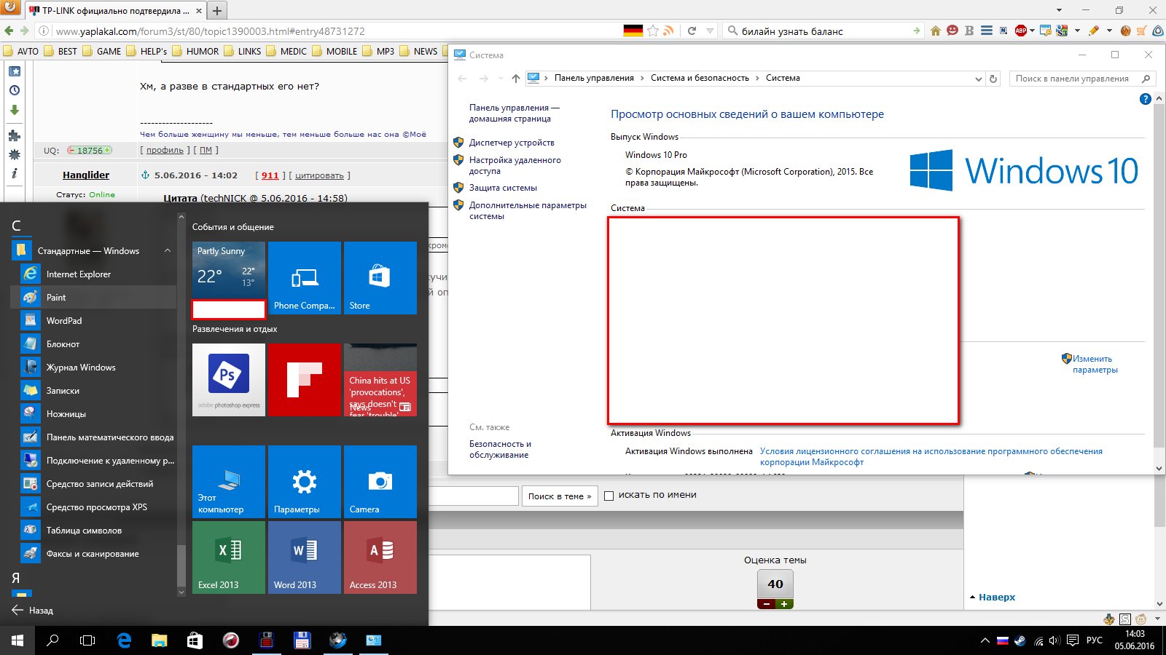The width and height of the screenshot is (1166, 655).
Task: Open the Этот компьютер tile
Action: coord(229,482)
